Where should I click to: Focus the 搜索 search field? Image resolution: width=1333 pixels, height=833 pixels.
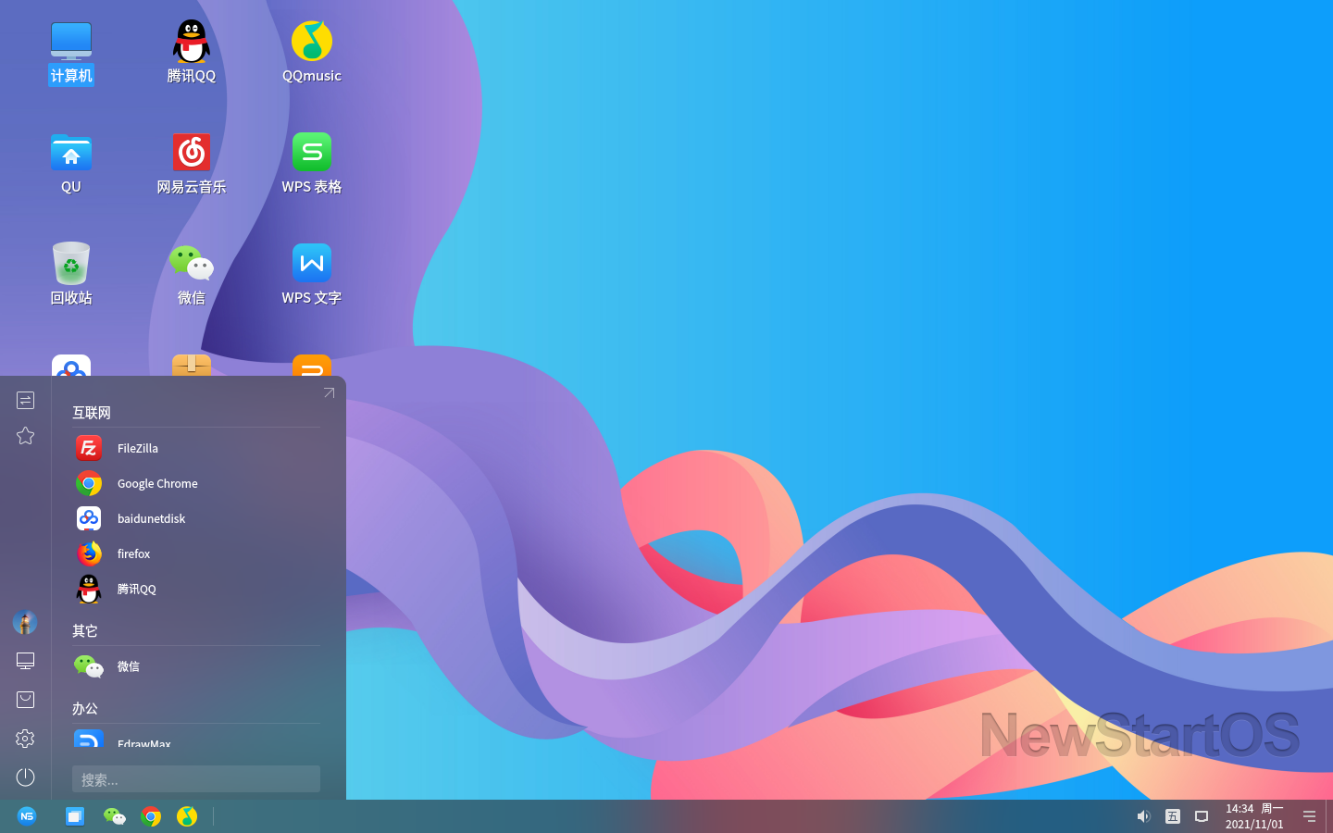tap(196, 779)
